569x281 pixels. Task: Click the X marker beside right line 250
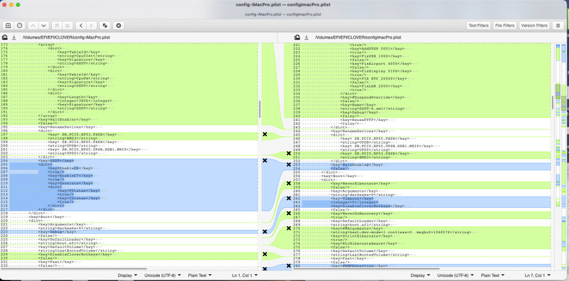click(x=288, y=153)
